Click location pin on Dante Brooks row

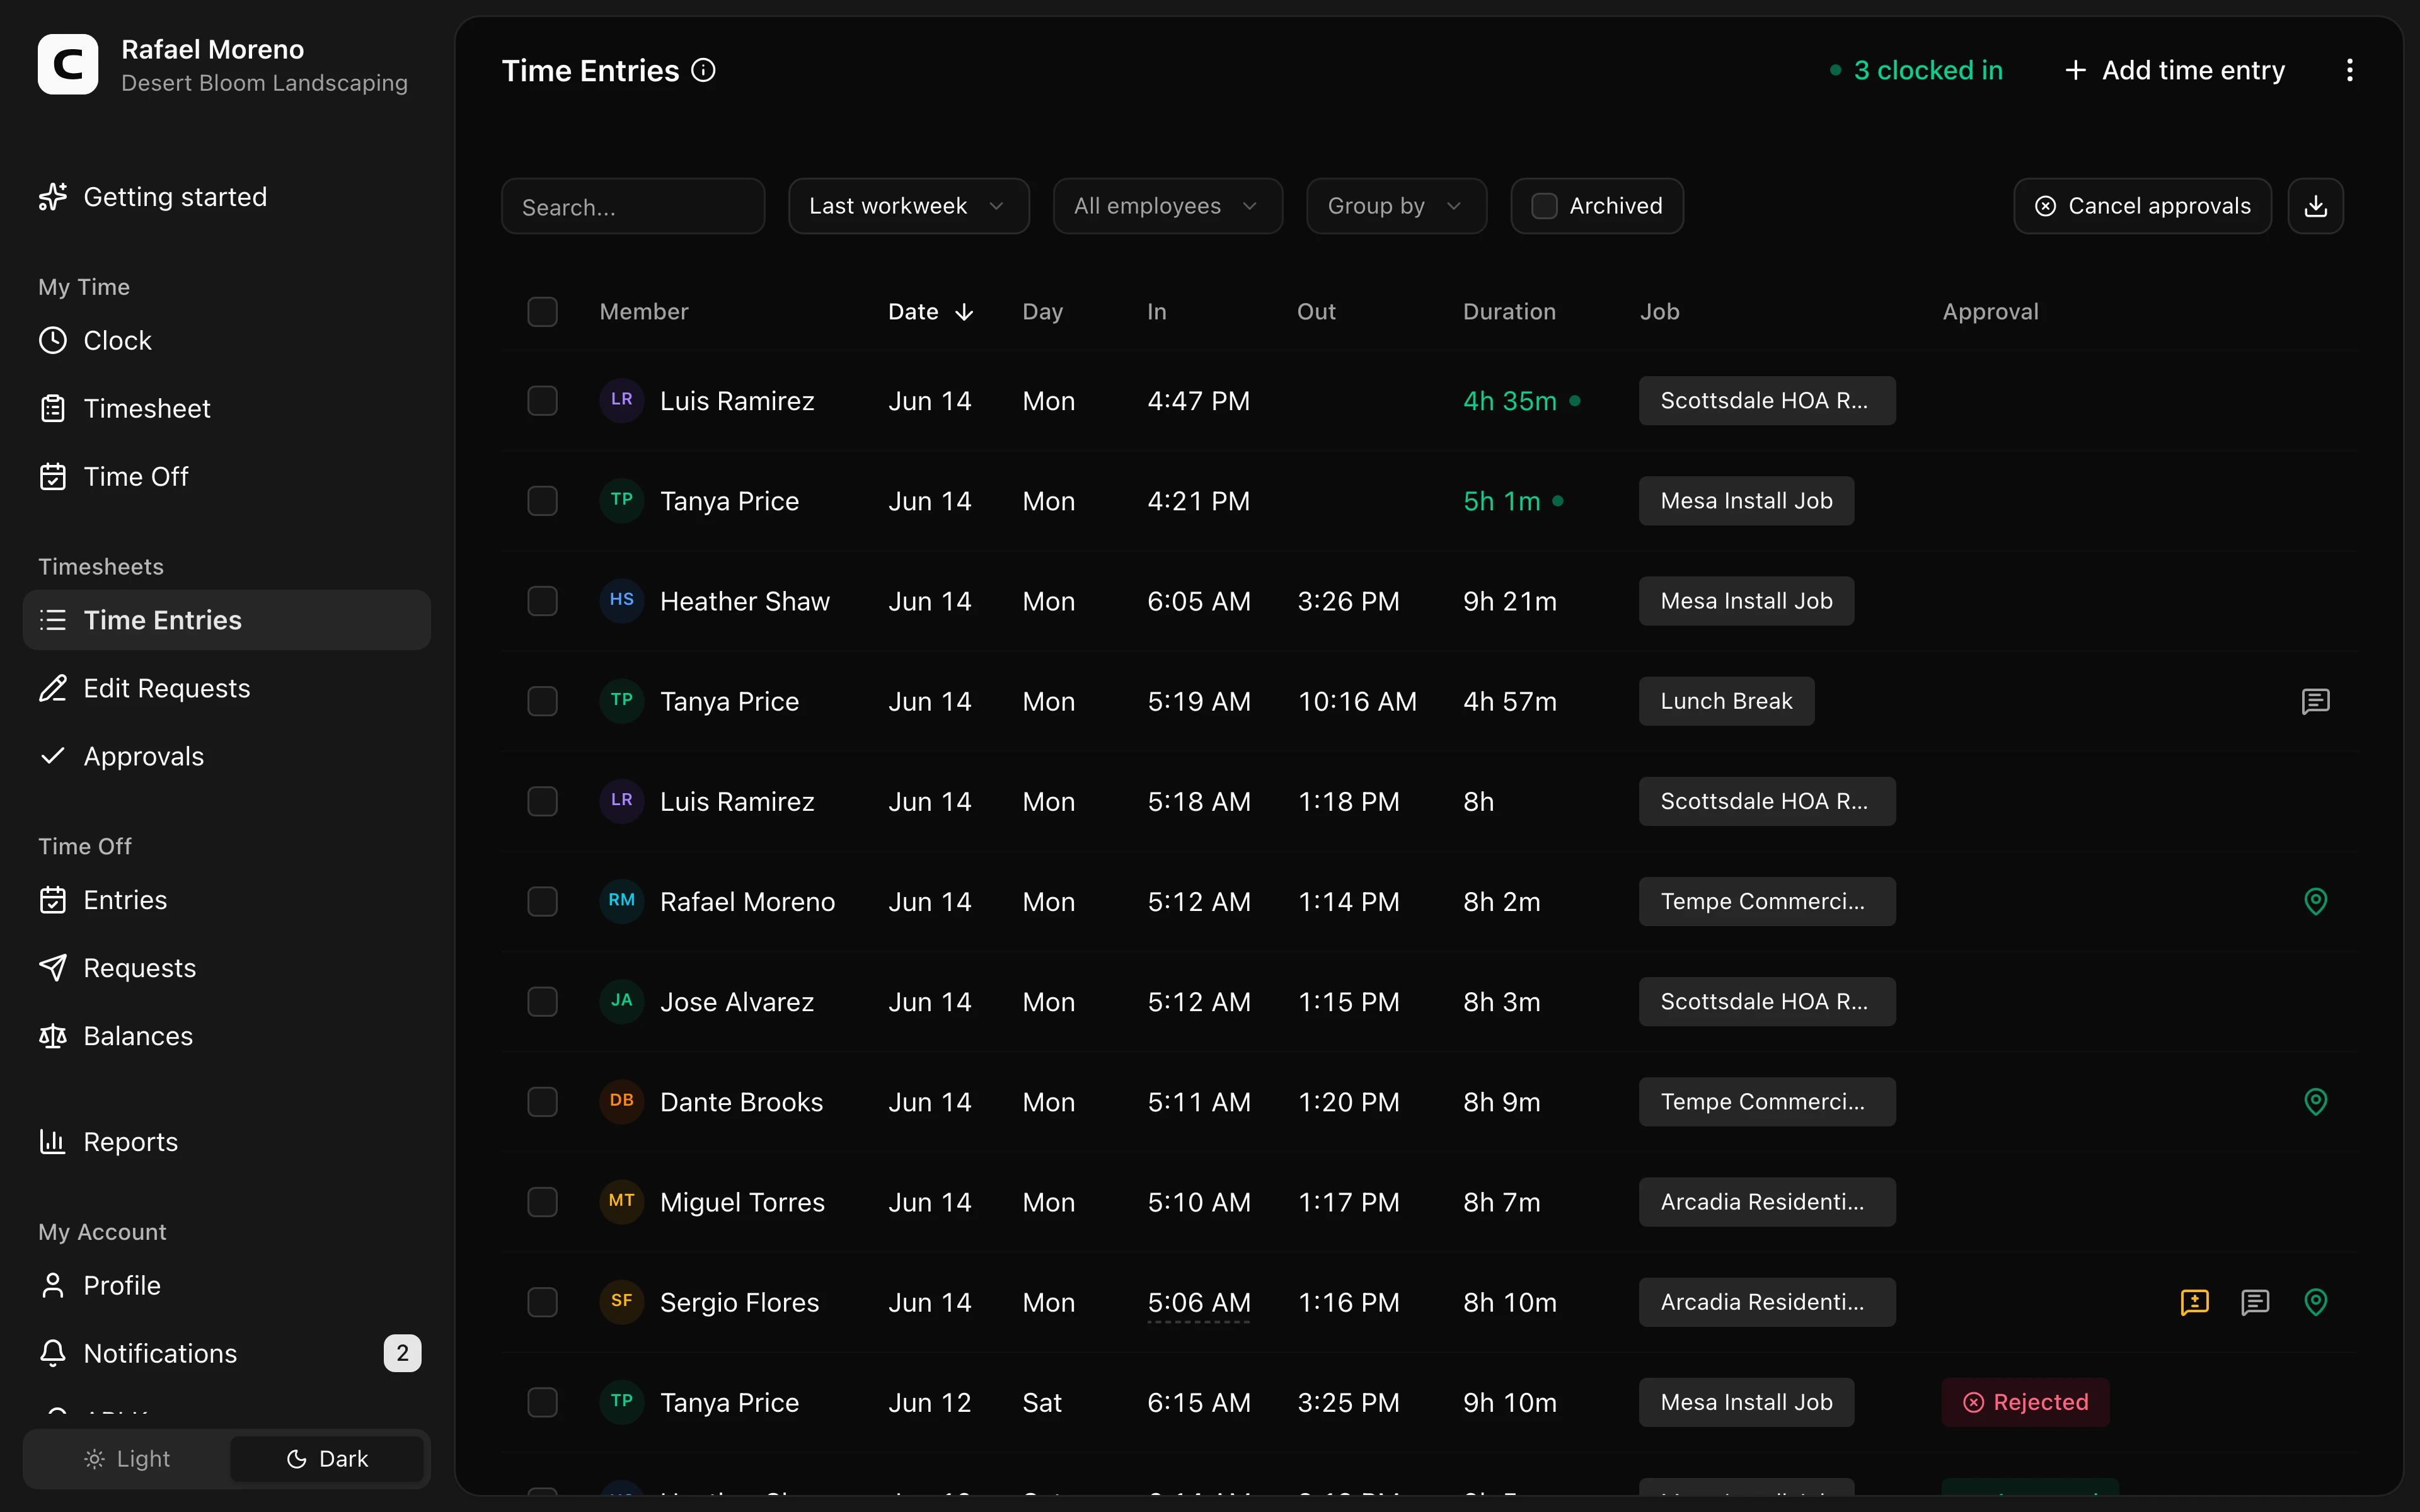pos(2315,1101)
